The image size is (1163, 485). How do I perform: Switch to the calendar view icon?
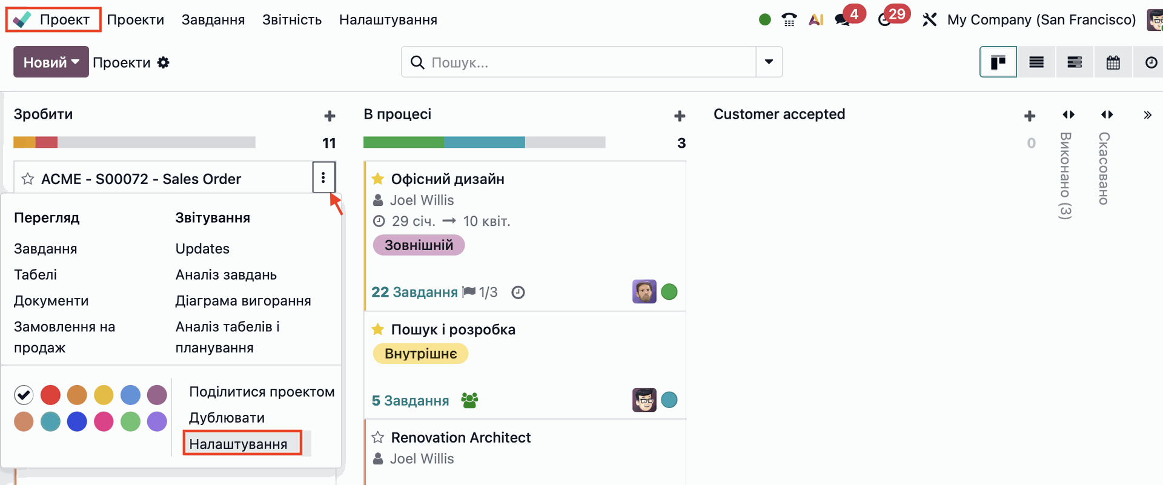click(x=1113, y=62)
